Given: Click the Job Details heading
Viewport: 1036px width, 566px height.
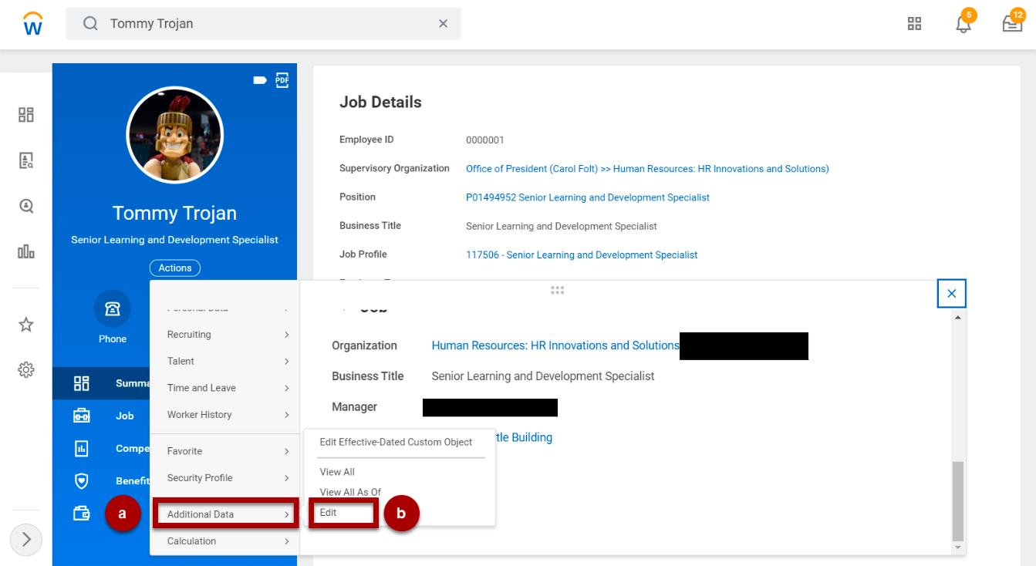Looking at the screenshot, I should (380, 102).
